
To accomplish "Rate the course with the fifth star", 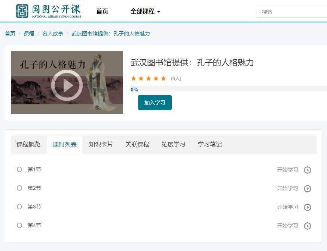I will pyautogui.click(x=163, y=78).
